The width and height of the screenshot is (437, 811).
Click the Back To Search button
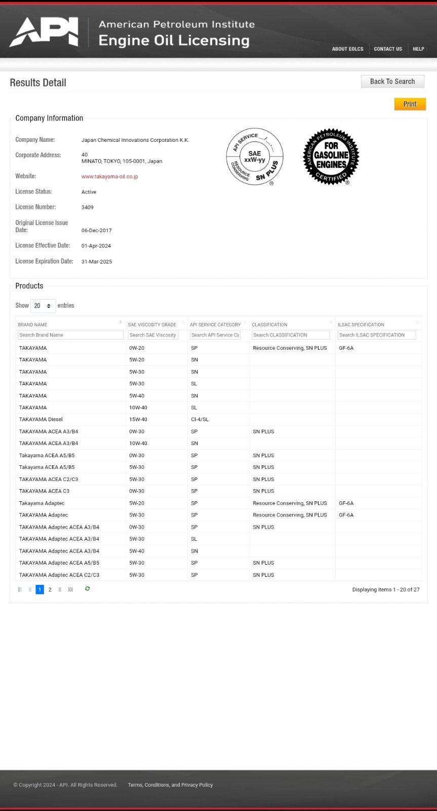coord(392,82)
